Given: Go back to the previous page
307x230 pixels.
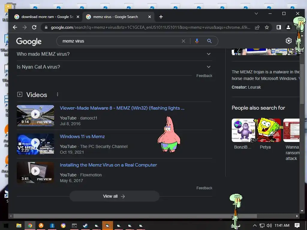Looking at the screenshot, I should (15, 27).
